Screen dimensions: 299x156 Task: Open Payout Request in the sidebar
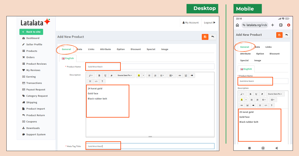coord(34,90)
